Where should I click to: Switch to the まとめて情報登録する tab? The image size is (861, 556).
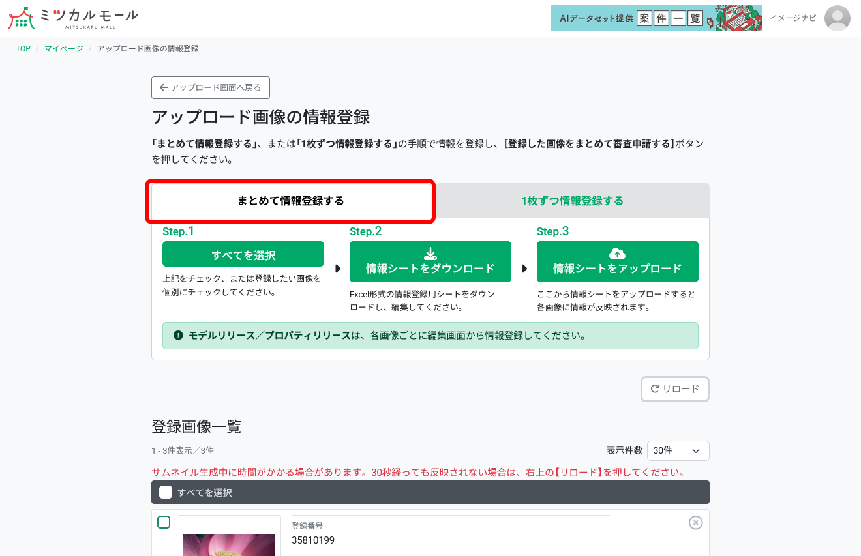(x=290, y=201)
